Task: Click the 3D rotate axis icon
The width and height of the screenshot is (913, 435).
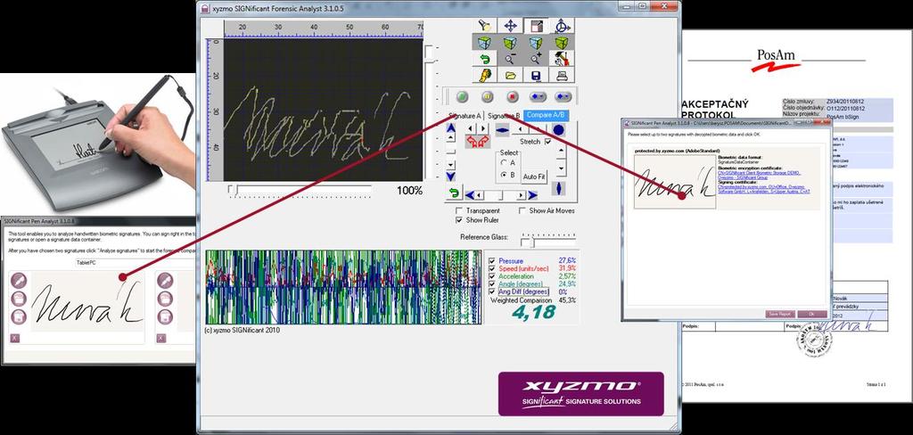Action: click(562, 26)
